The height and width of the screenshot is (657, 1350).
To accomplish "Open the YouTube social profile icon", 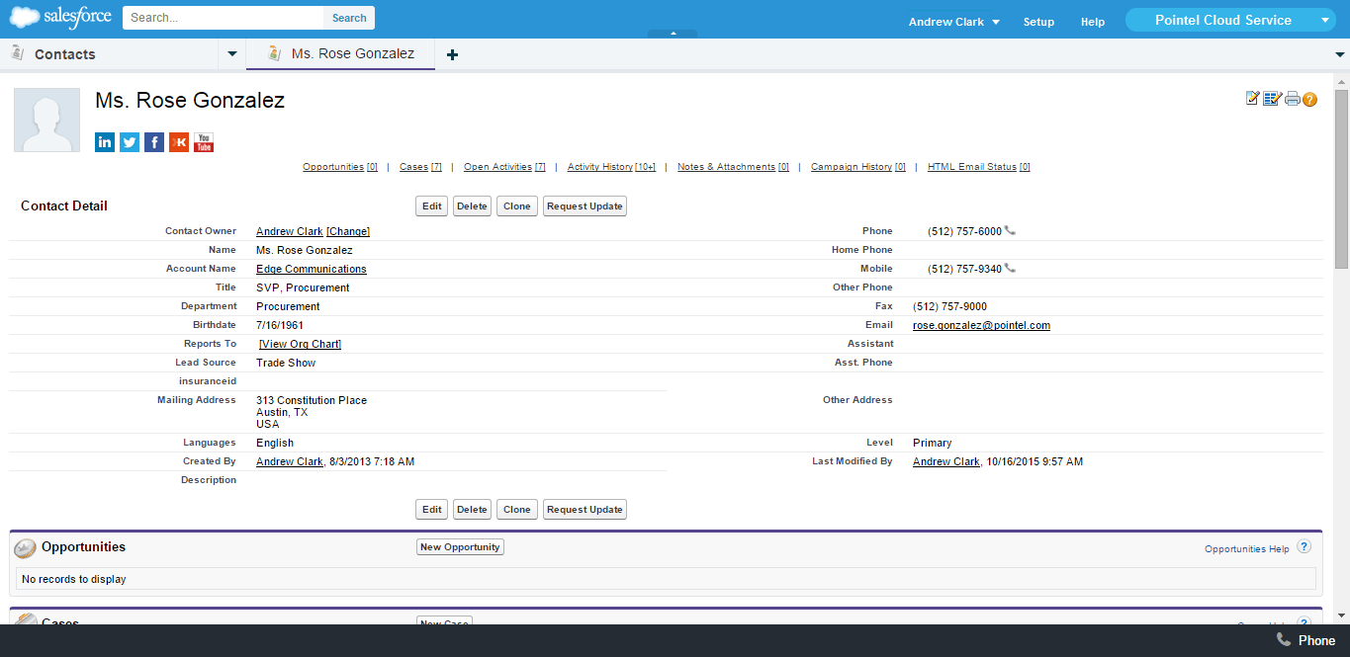I will 204,142.
